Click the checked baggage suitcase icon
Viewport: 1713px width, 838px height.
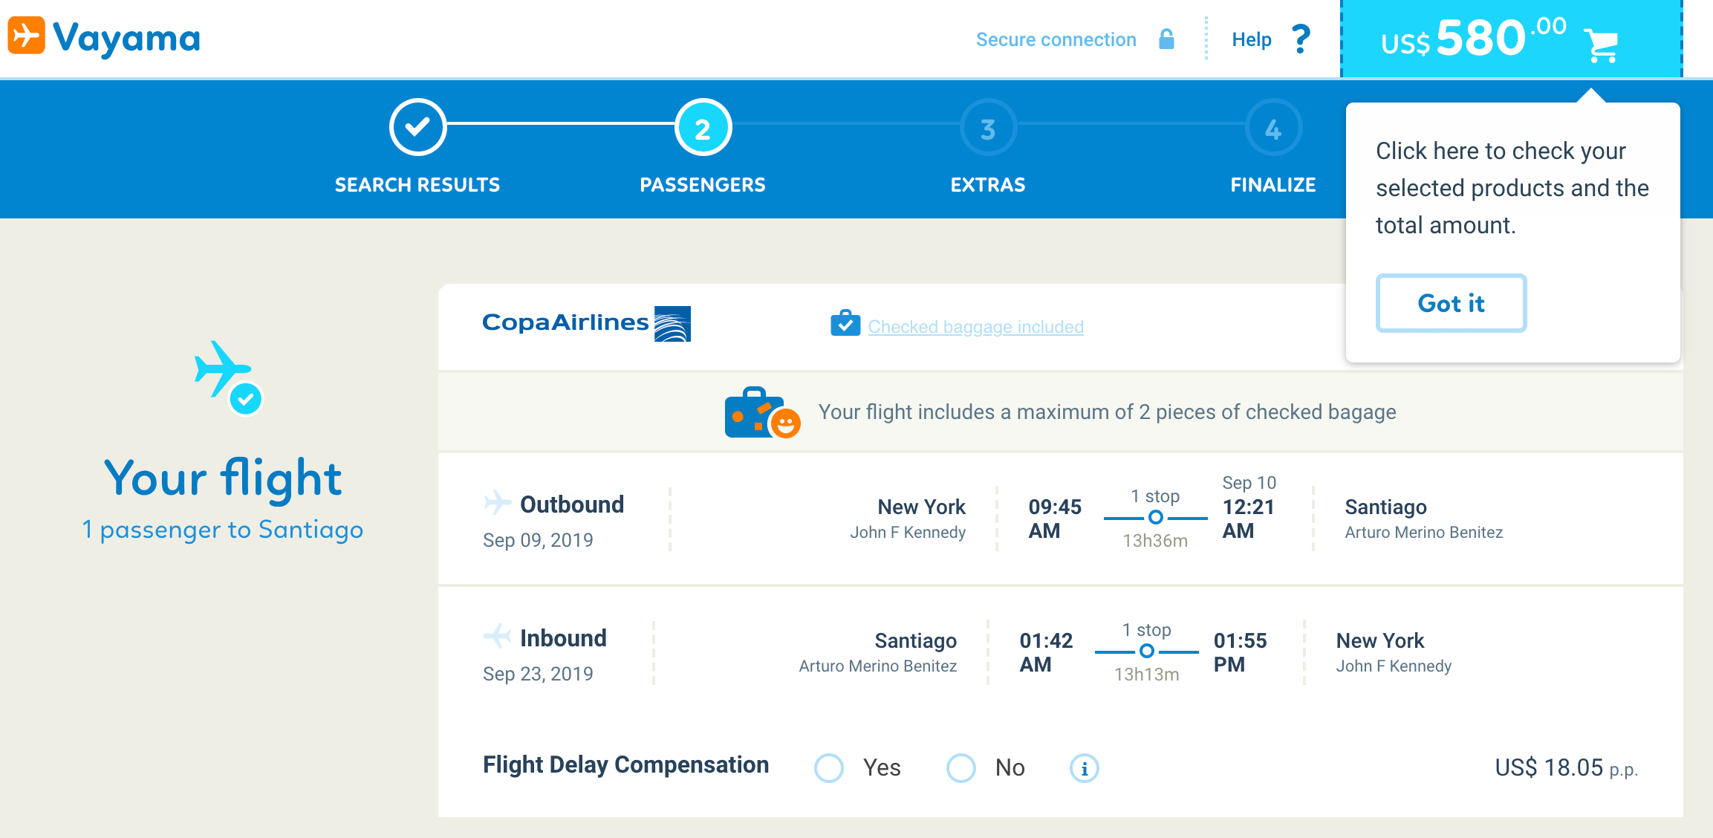coord(845,325)
